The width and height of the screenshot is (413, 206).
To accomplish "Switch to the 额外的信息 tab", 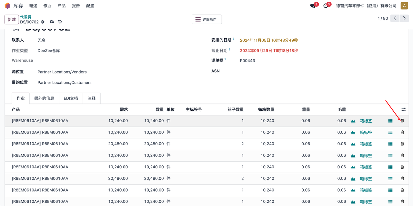I will click(44, 98).
